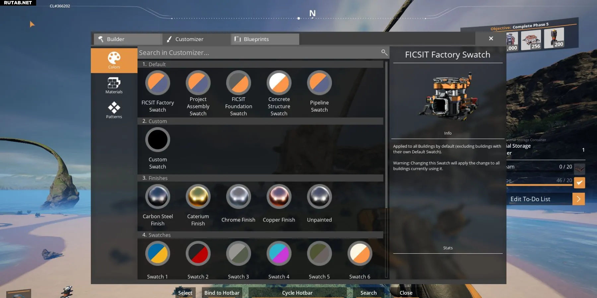Click the Info heading in details panel
Viewport: 597px width, 298px height.
point(448,133)
